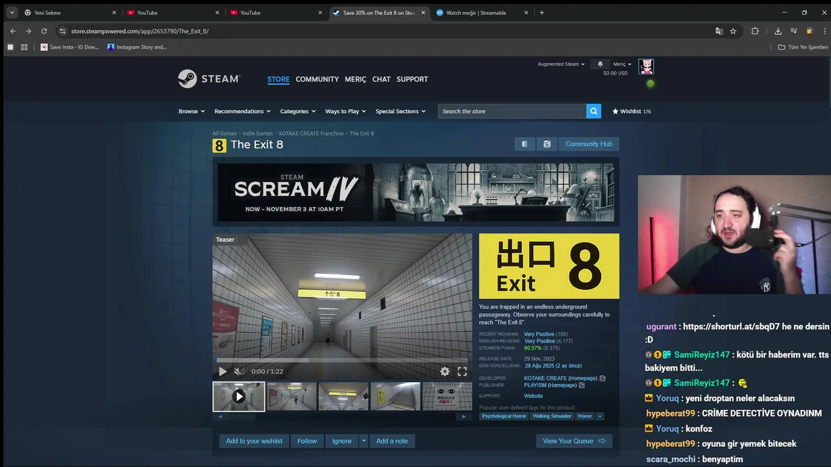The width and height of the screenshot is (831, 467).
Task: Expand the Browse dropdown menu
Action: pyautogui.click(x=192, y=111)
